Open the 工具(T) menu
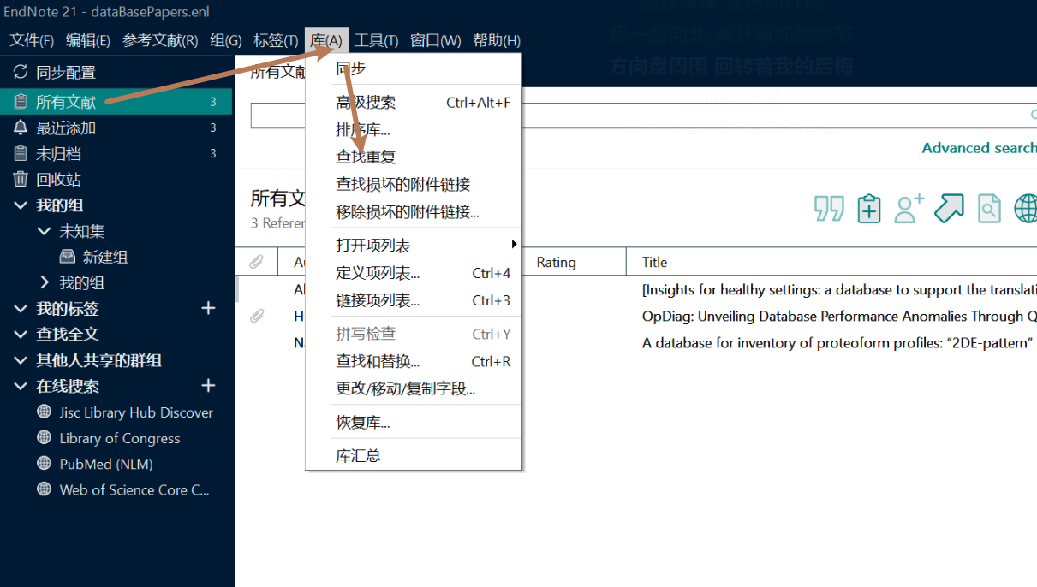 point(377,40)
